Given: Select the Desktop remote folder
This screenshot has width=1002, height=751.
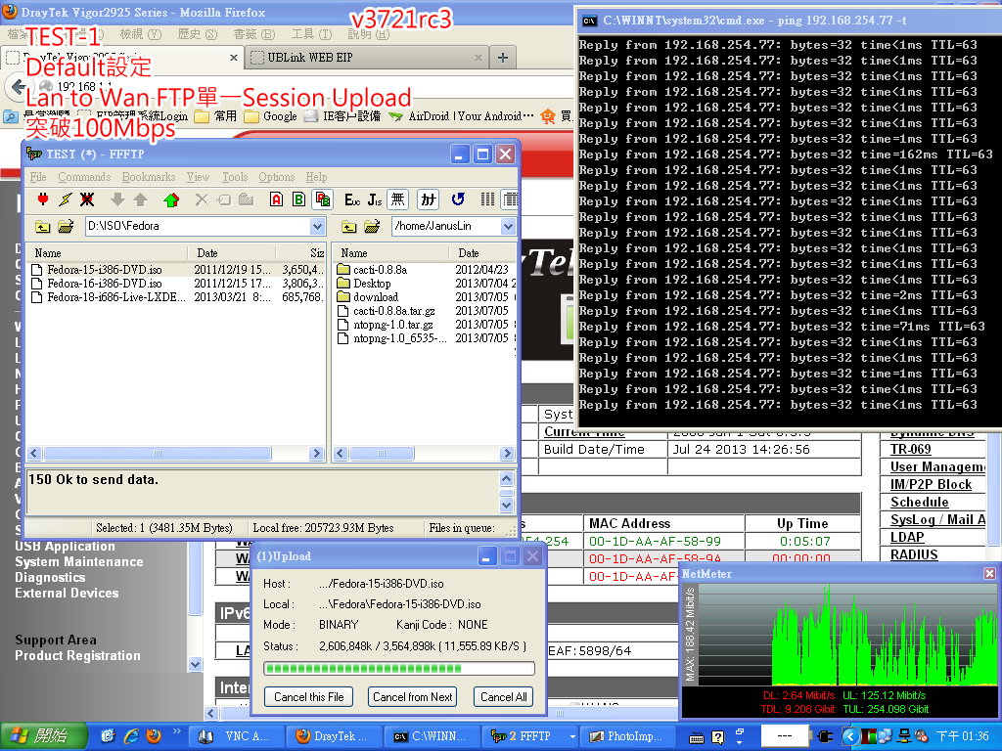Looking at the screenshot, I should pos(372,283).
